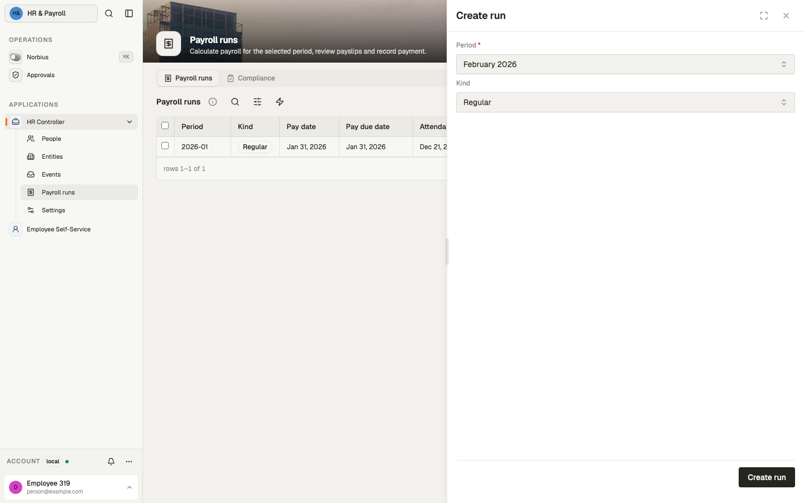The image size is (804, 503).
Task: Expand Create run panel to fullscreen
Action: 764,16
